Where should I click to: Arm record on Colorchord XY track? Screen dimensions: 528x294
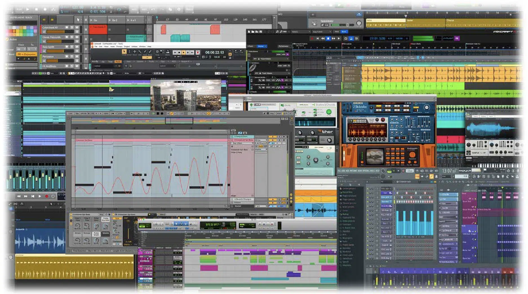[x=67, y=27]
